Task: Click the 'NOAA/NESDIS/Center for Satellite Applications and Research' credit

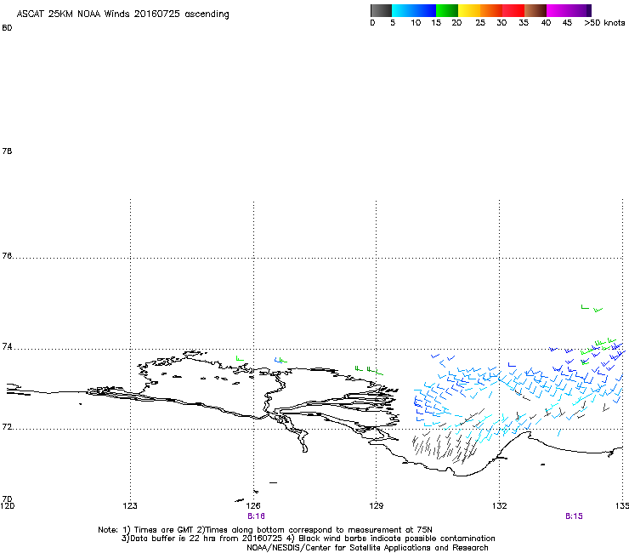Action: [x=367, y=548]
